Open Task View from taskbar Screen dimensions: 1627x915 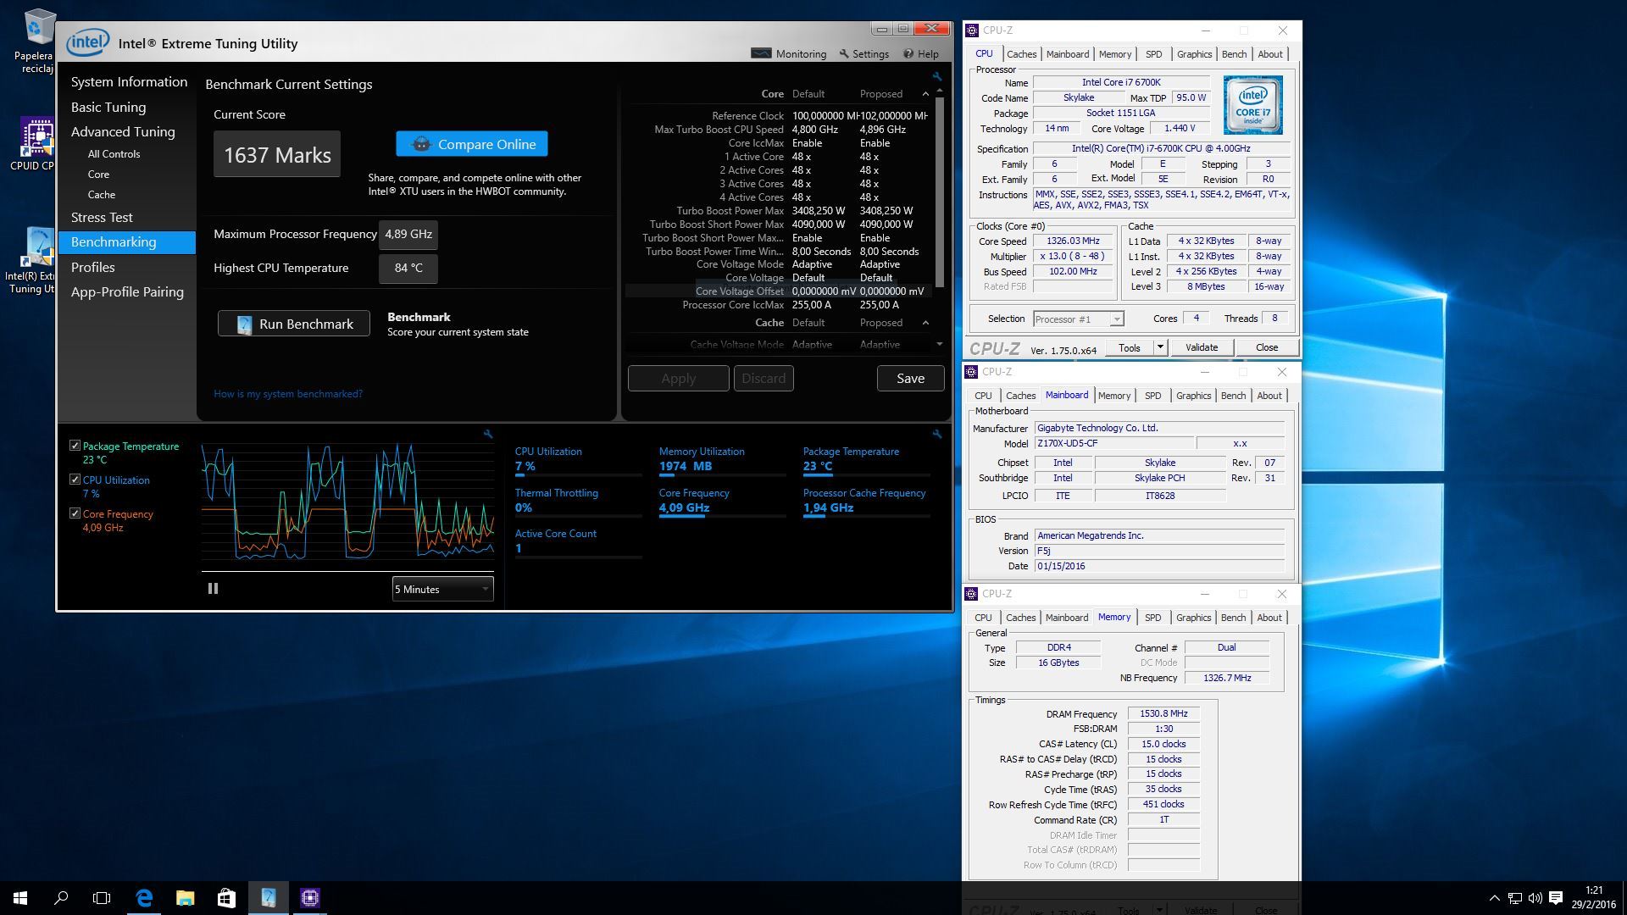(102, 898)
